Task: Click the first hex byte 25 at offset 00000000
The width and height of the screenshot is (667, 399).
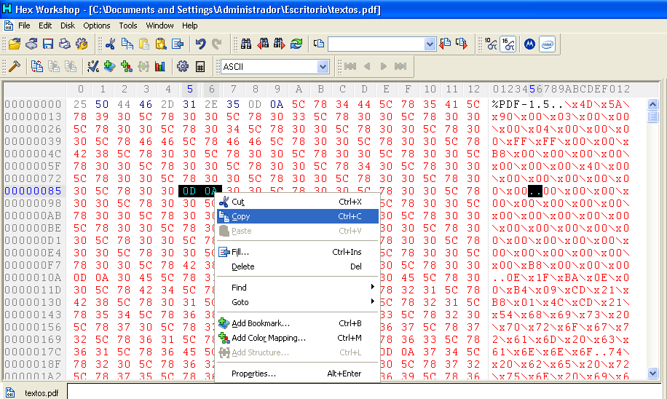Action: tap(80, 104)
